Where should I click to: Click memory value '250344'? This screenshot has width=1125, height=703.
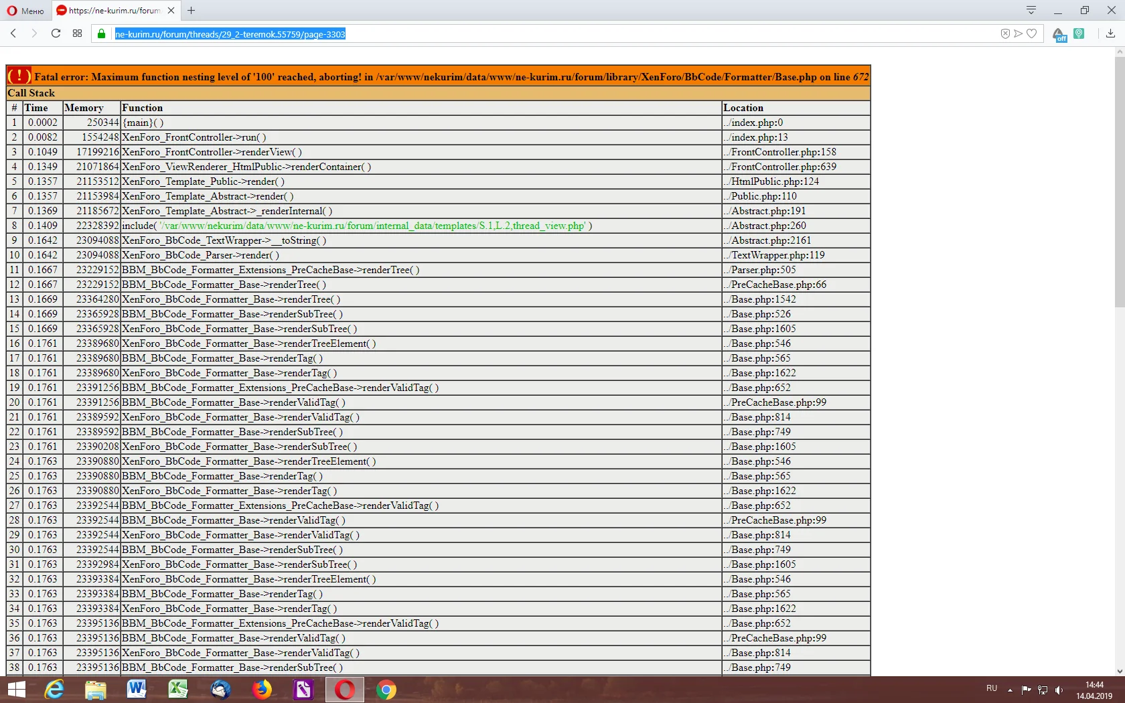pos(102,123)
